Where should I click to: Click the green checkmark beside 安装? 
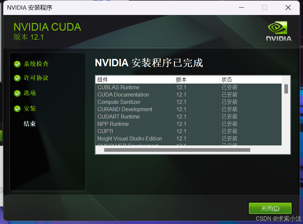pos(17,109)
